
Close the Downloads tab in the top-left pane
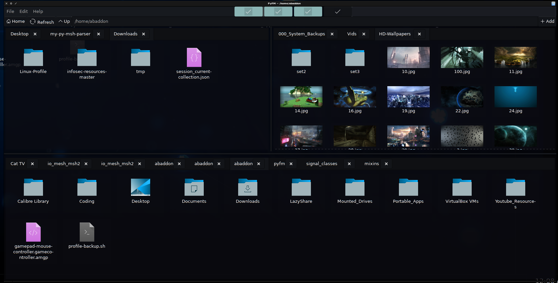[144, 34]
